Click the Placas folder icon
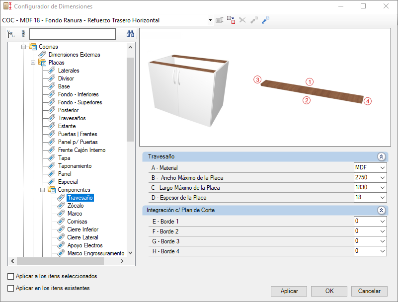Screen dimensions: 398x302 coord(42,63)
